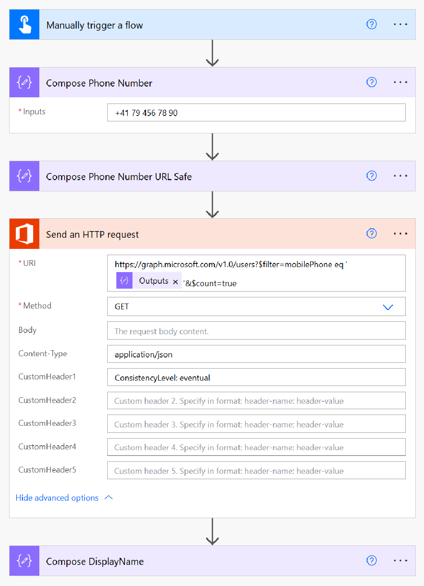Open help for Compose DisplayName
This screenshot has width=424, height=586.
pos(371,560)
